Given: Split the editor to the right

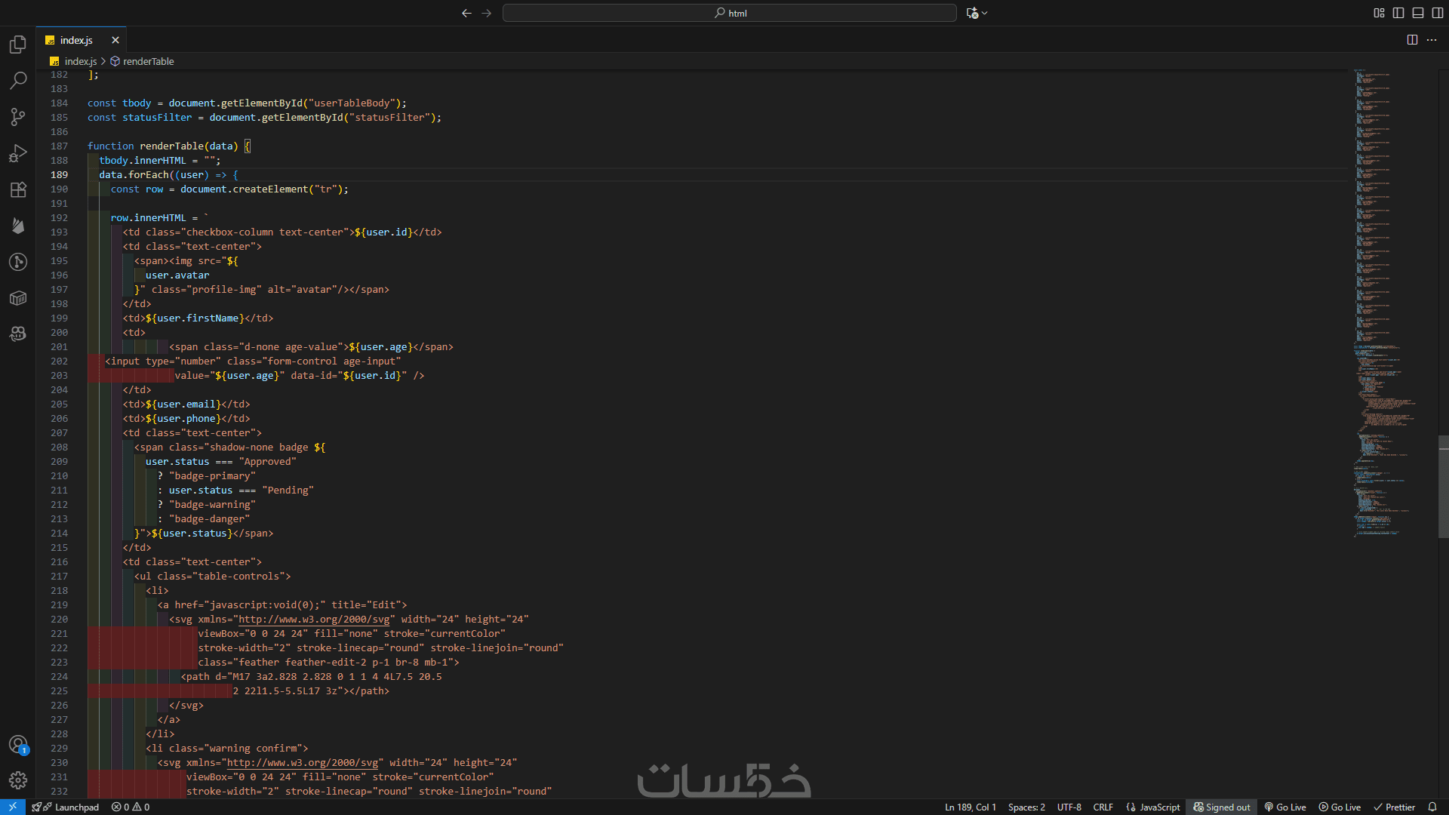Looking at the screenshot, I should point(1412,40).
